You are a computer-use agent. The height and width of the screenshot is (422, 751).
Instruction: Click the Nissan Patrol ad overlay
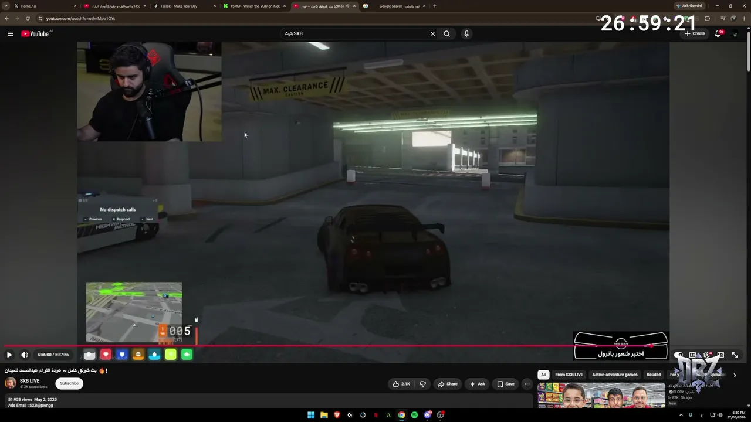[621, 346]
